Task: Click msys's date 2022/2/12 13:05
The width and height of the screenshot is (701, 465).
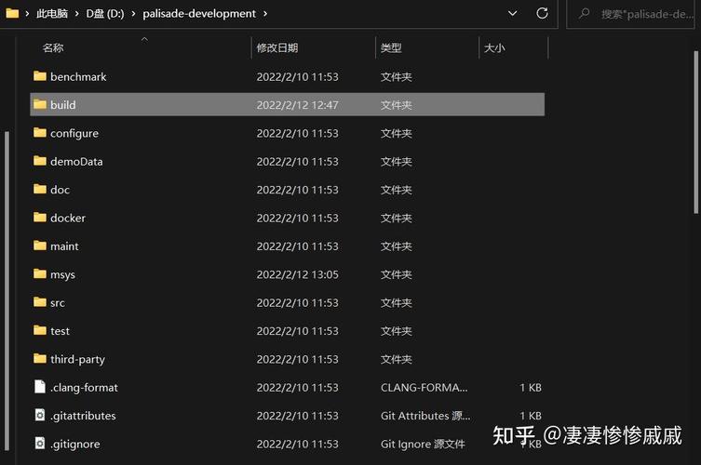Action: pos(297,274)
